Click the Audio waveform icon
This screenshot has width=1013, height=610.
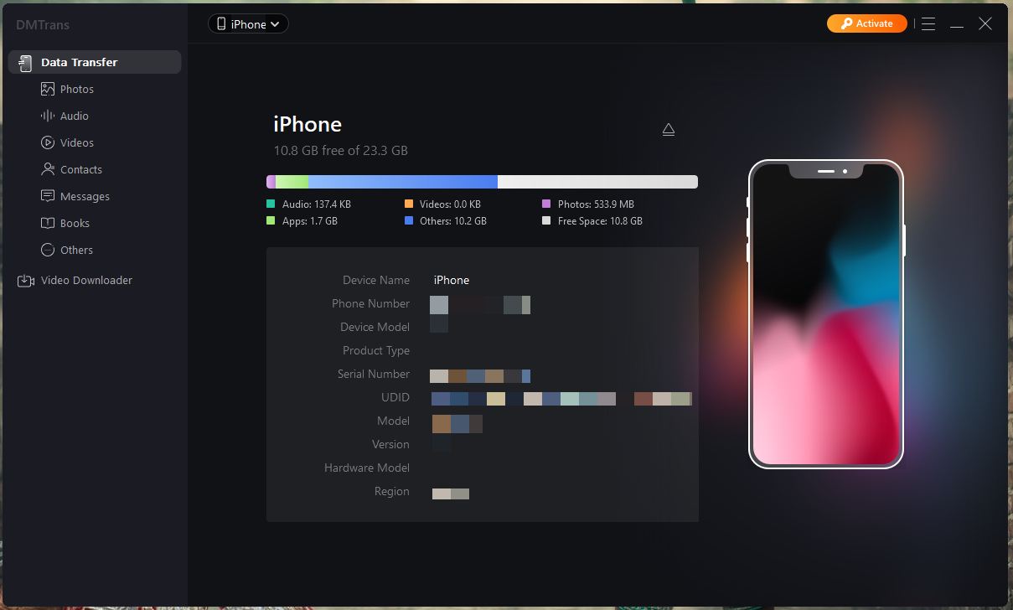point(48,116)
